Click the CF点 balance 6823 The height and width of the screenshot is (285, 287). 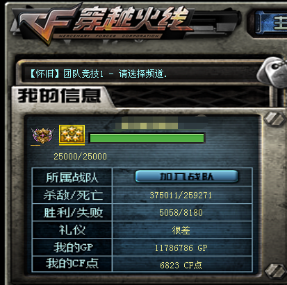(170, 265)
